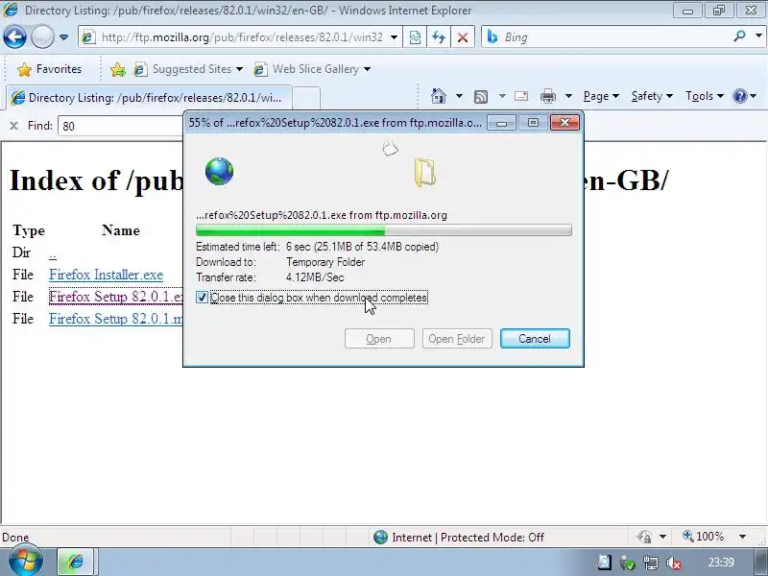Click the status bar privacy report icon

(x=644, y=538)
